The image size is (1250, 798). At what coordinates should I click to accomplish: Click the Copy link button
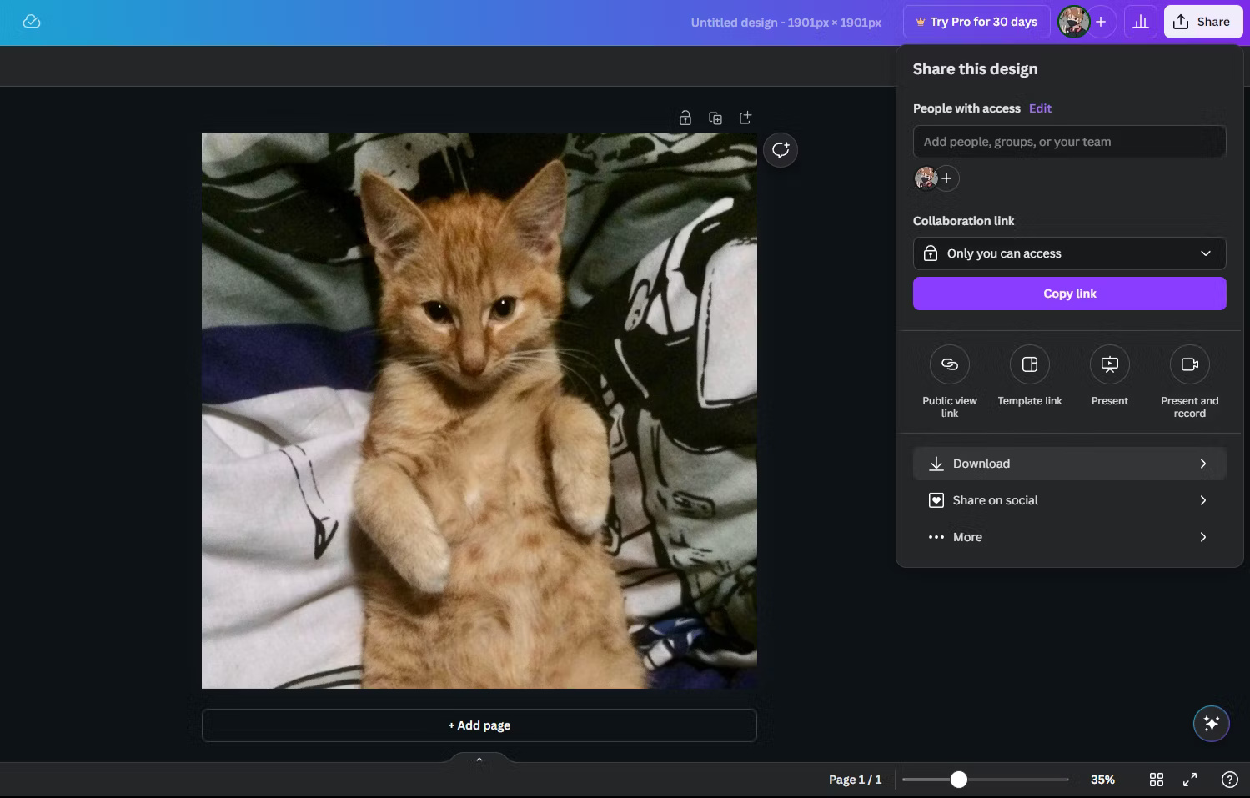(x=1070, y=294)
